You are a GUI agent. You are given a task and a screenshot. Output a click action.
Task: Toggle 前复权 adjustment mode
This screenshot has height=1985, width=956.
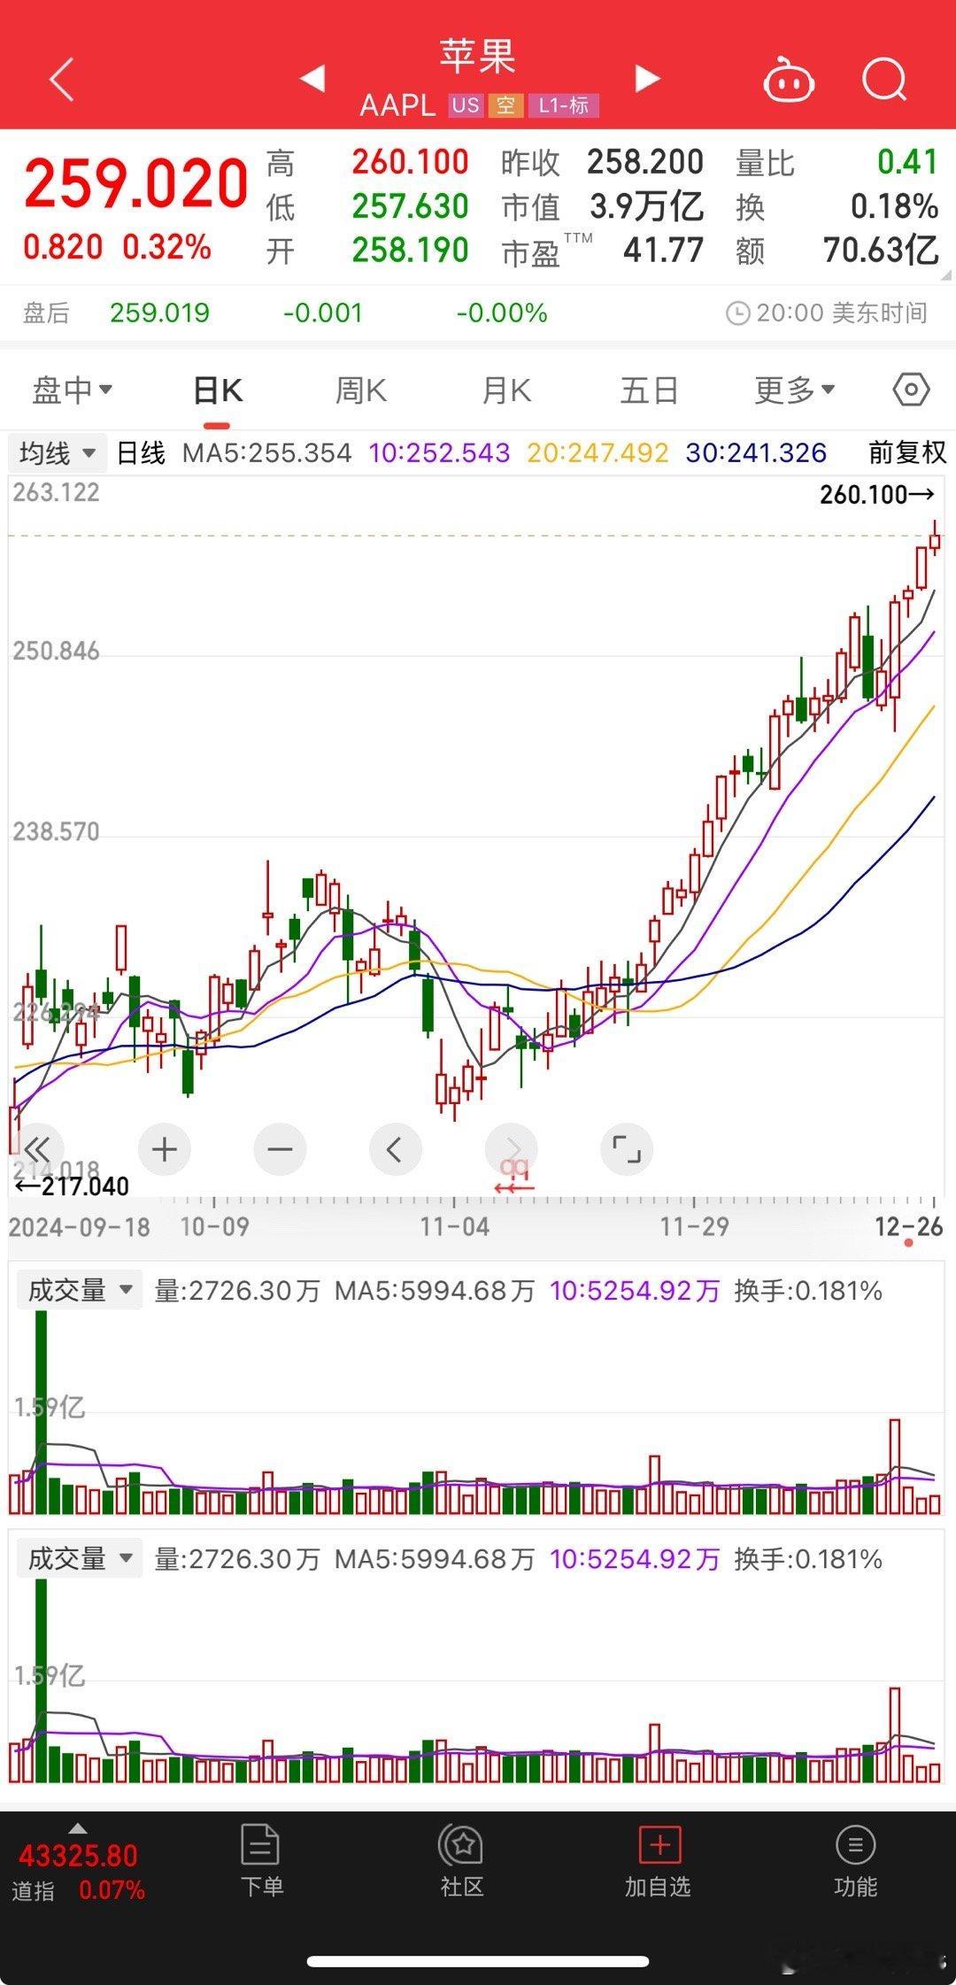pyautogui.click(x=907, y=452)
